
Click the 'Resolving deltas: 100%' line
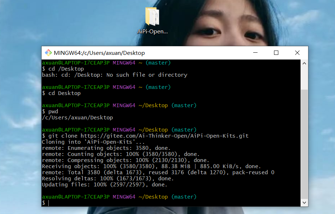coord(108,179)
